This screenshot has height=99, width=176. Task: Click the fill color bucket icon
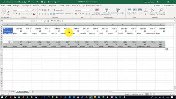click(29, 14)
